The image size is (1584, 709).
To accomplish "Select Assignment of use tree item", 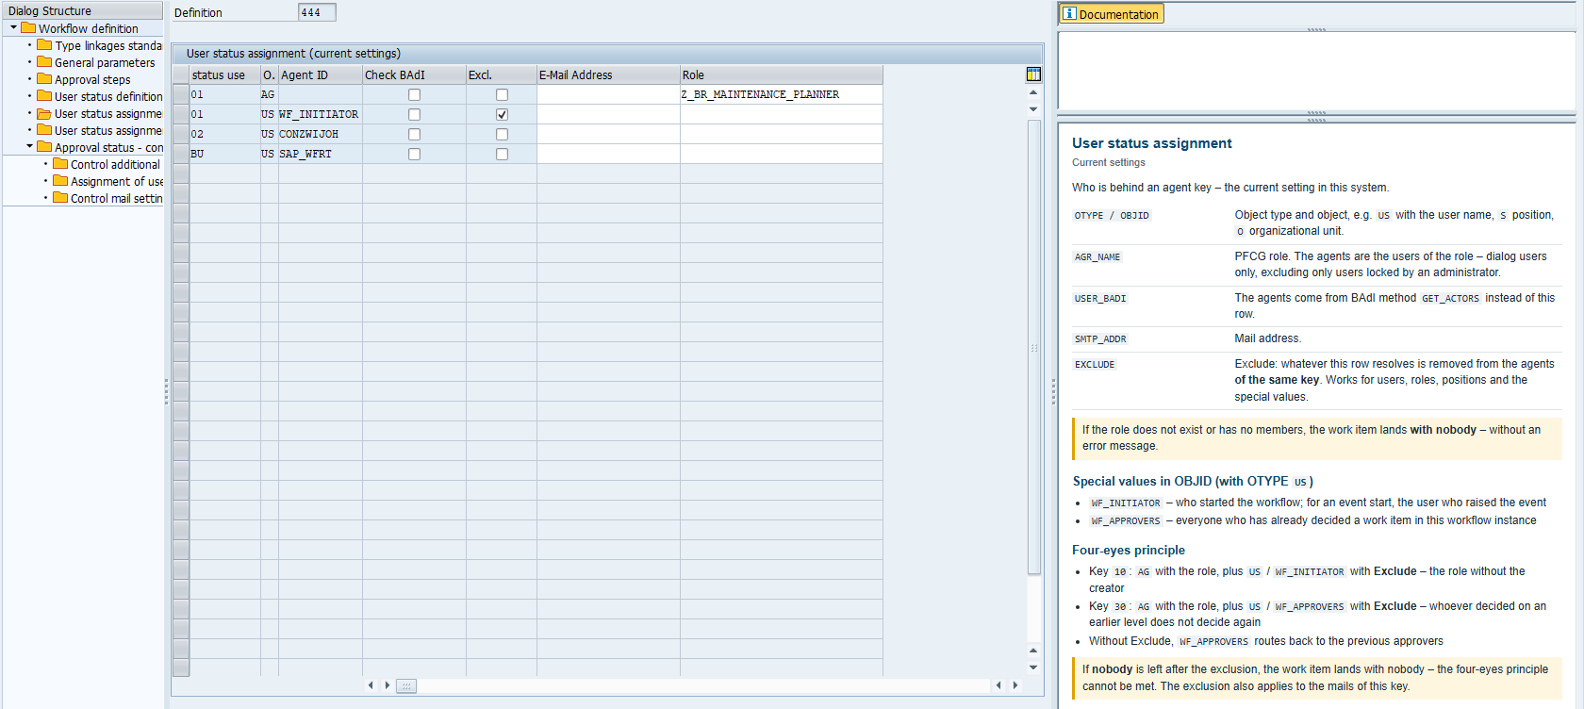I will [117, 181].
